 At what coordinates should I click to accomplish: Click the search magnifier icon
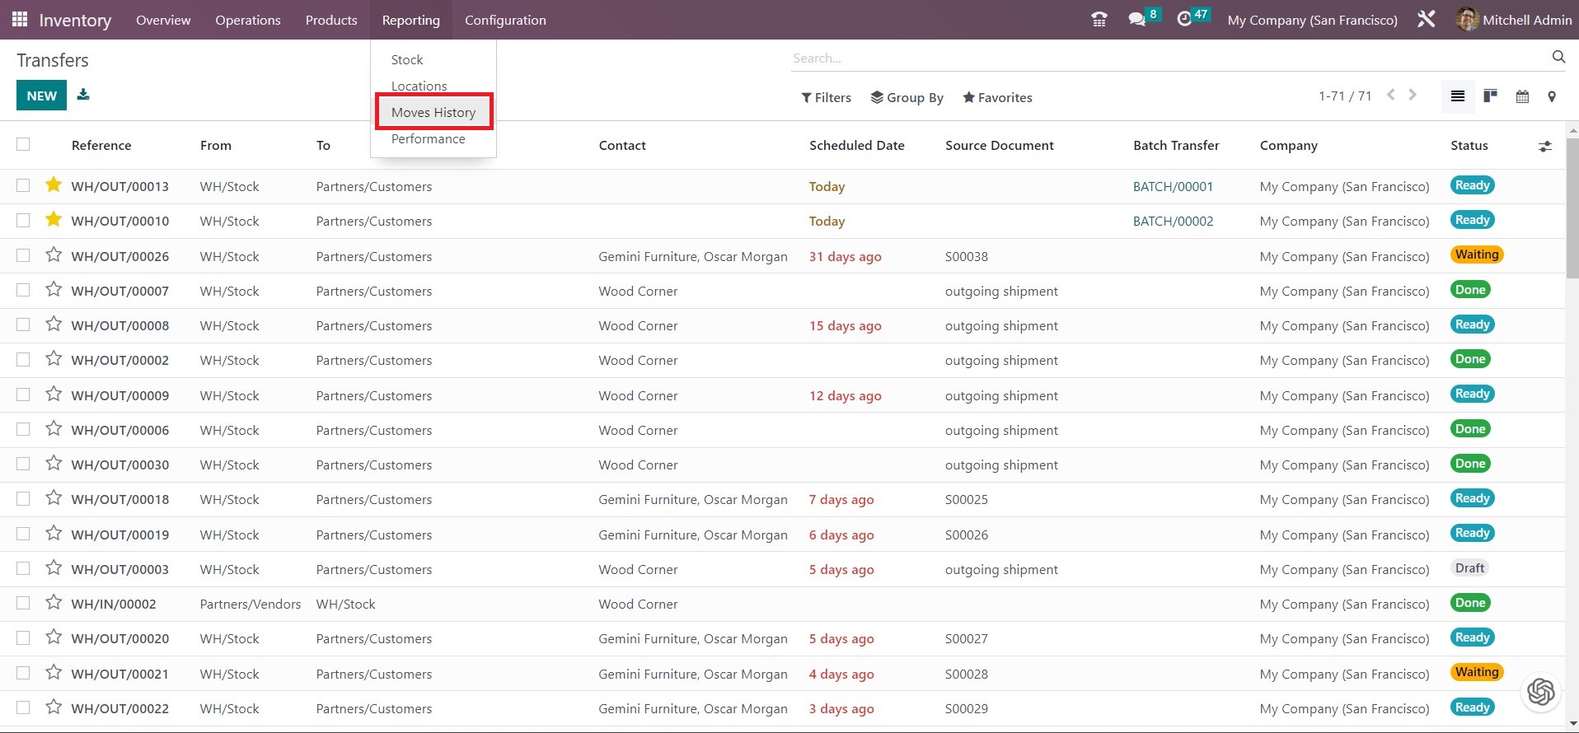coord(1558,57)
